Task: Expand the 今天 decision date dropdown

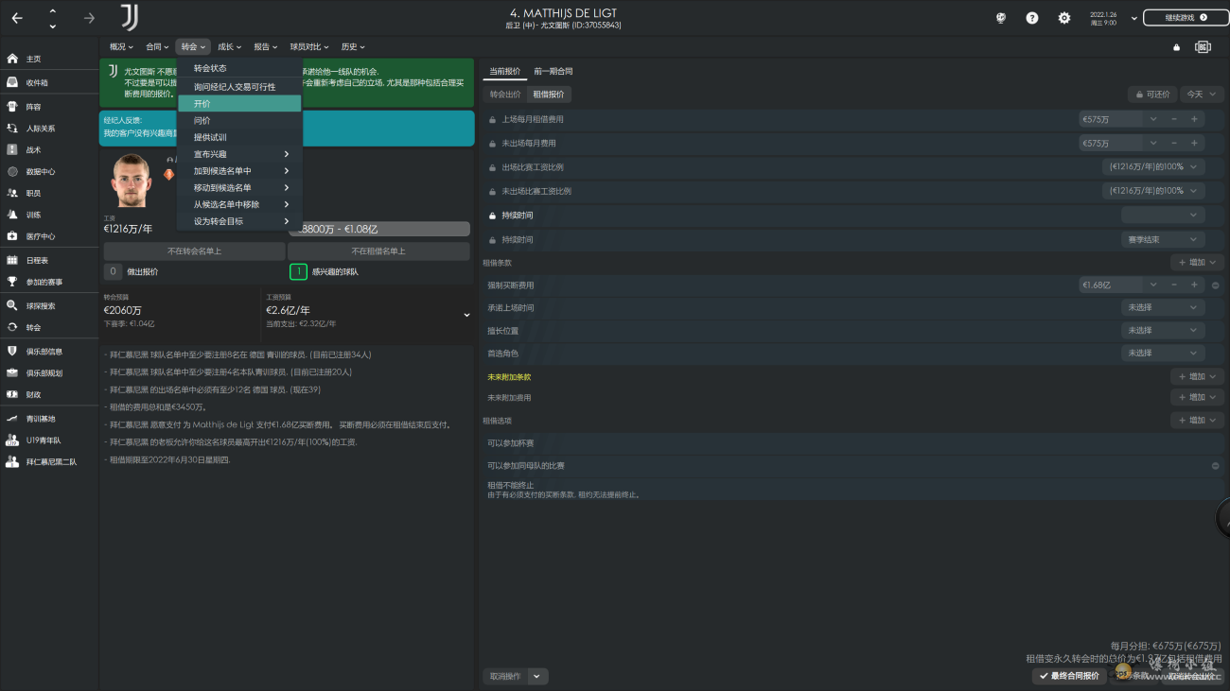Action: (x=1202, y=95)
